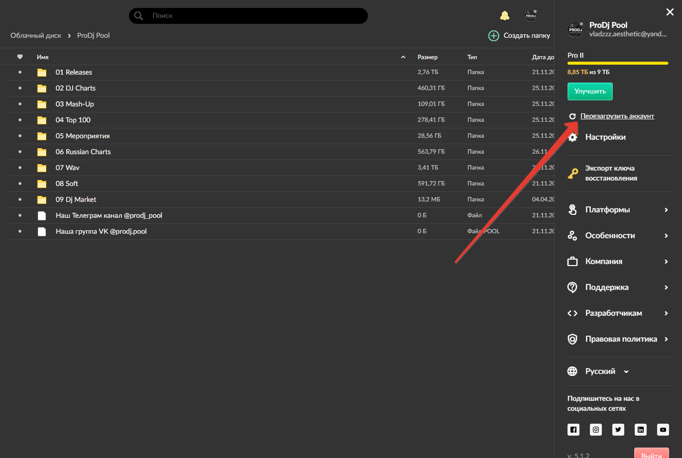Toggle favorite dot for 01 Releases
This screenshot has height=458, width=682.
20,72
